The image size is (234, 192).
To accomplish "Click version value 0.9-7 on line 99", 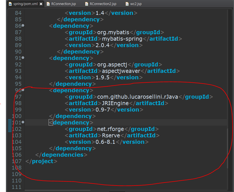I will tap(103, 110).
